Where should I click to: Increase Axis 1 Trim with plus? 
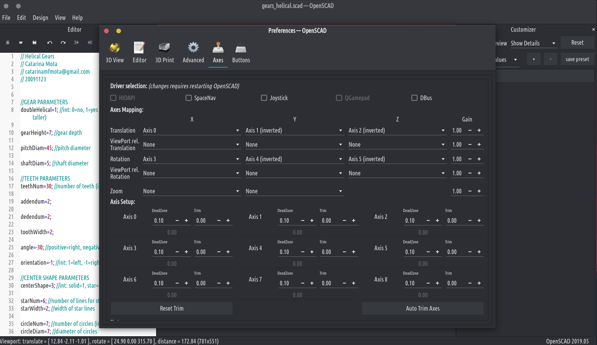(354, 221)
